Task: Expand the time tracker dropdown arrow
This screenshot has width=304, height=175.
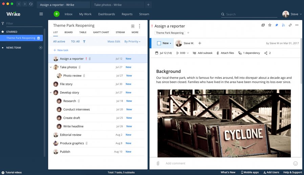Action: [x=188, y=53]
